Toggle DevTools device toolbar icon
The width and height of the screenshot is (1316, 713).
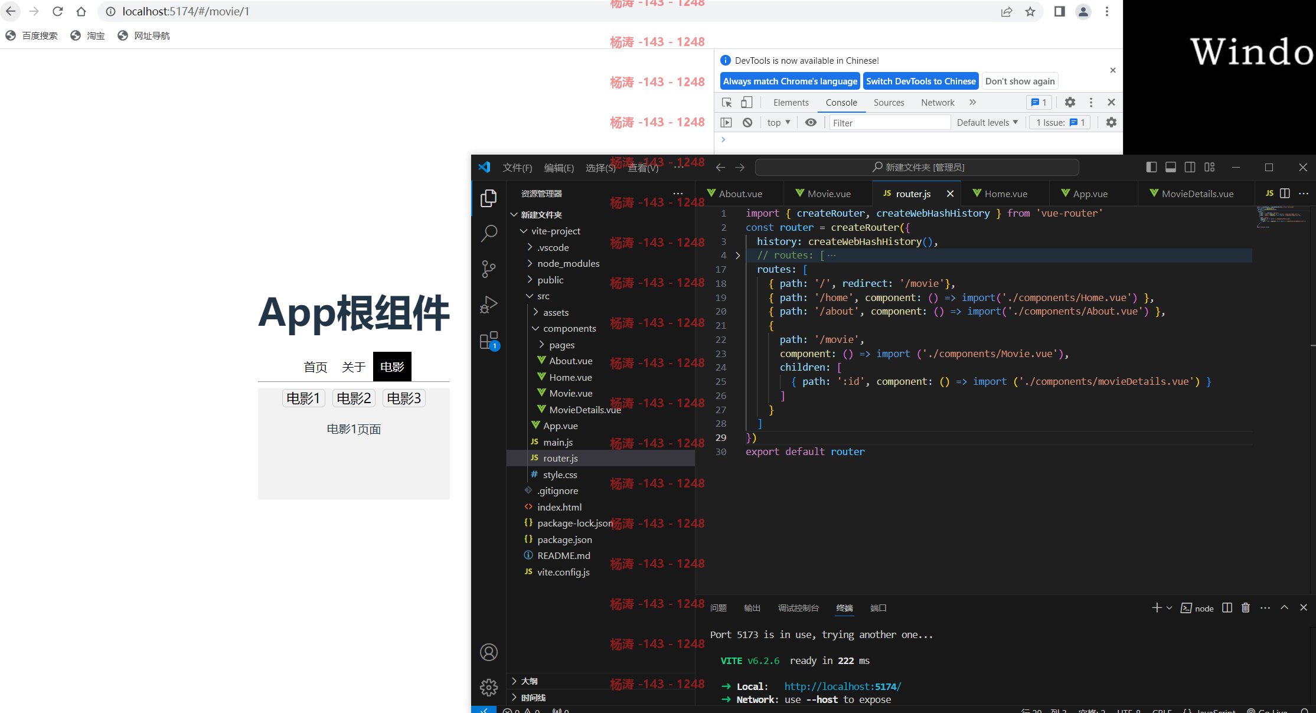click(747, 102)
